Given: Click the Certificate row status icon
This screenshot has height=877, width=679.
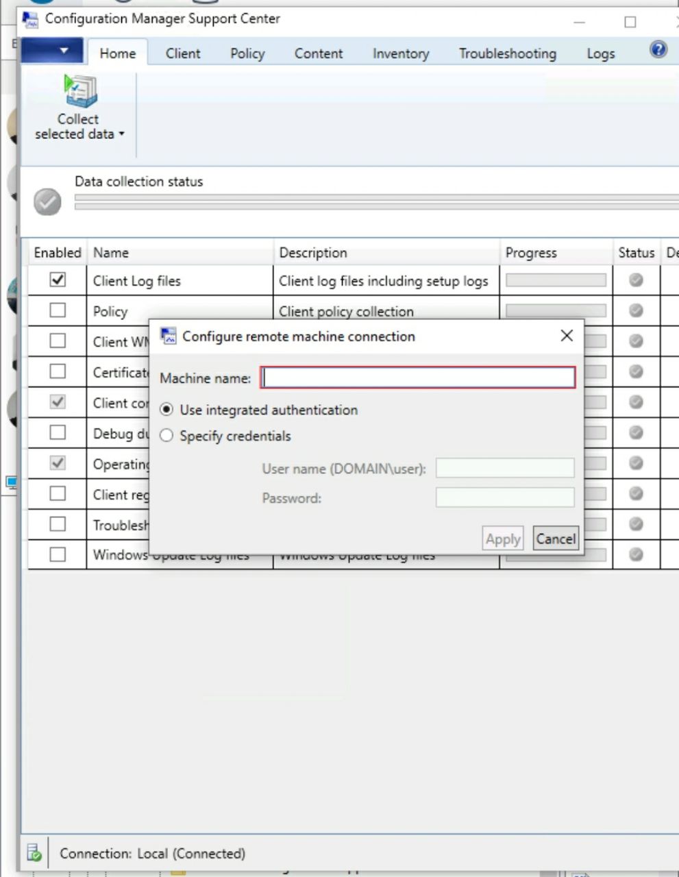Looking at the screenshot, I should click(x=636, y=371).
